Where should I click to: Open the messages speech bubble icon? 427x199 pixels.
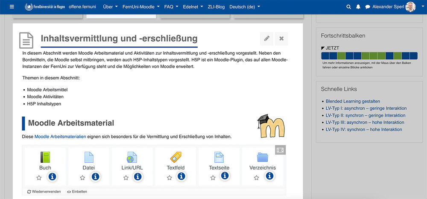(368, 7)
